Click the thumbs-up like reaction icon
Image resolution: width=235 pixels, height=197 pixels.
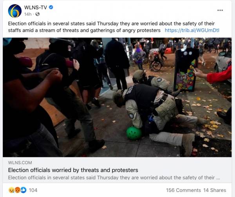(23, 190)
